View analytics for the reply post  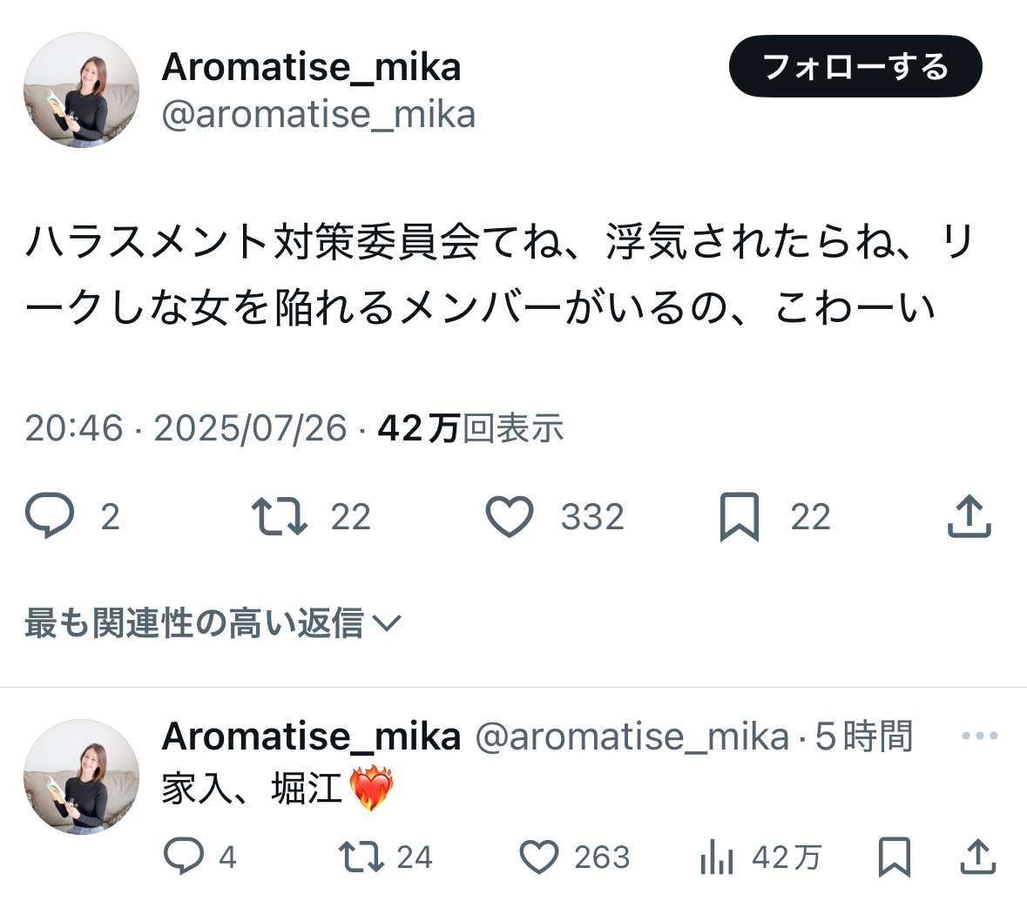coord(717,857)
